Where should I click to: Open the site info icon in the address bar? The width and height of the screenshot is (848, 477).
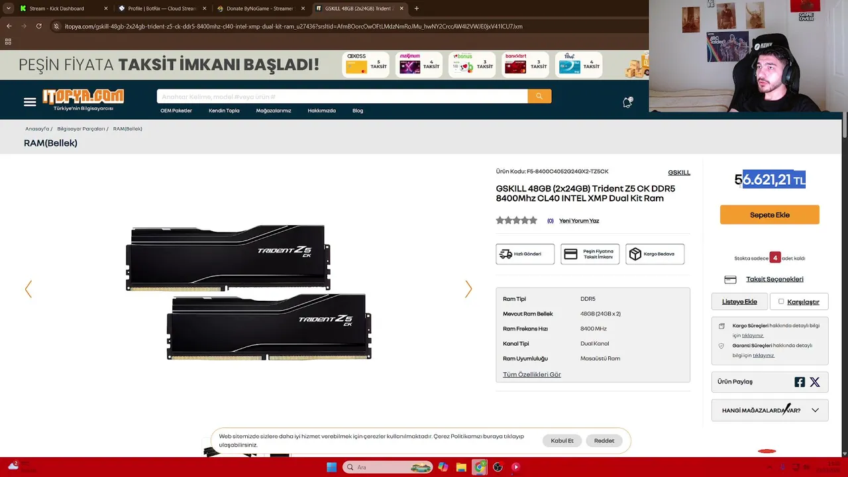point(56,26)
